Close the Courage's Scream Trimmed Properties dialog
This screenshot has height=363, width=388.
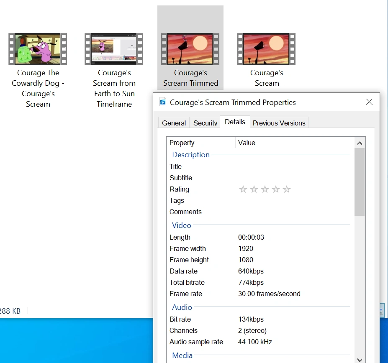[x=369, y=102]
